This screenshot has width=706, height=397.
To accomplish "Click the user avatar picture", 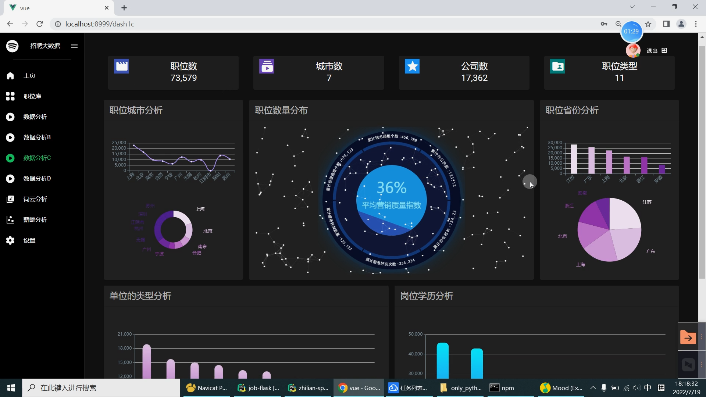I will click(x=633, y=50).
